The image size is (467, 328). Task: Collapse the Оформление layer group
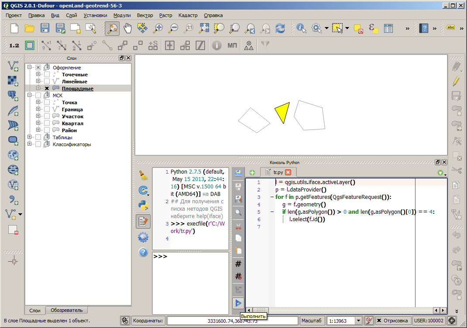coord(30,68)
